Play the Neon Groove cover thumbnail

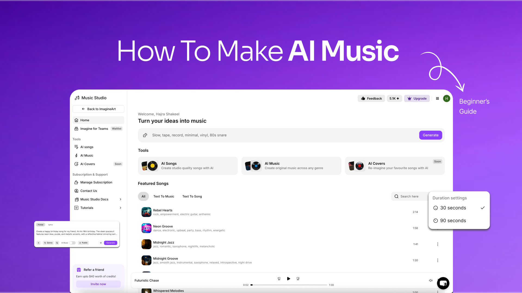tap(146, 228)
